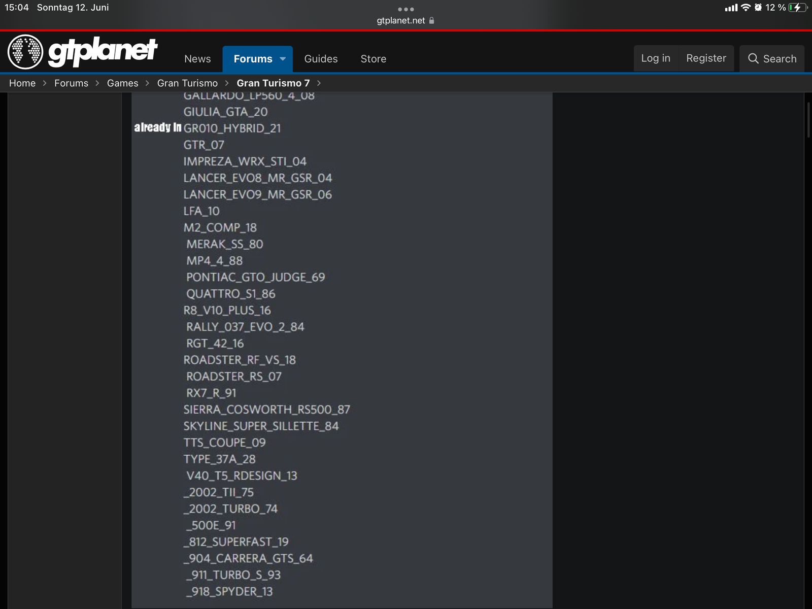Click the _2002_TII_75 entry
Image resolution: width=812 pixels, height=609 pixels.
point(219,492)
